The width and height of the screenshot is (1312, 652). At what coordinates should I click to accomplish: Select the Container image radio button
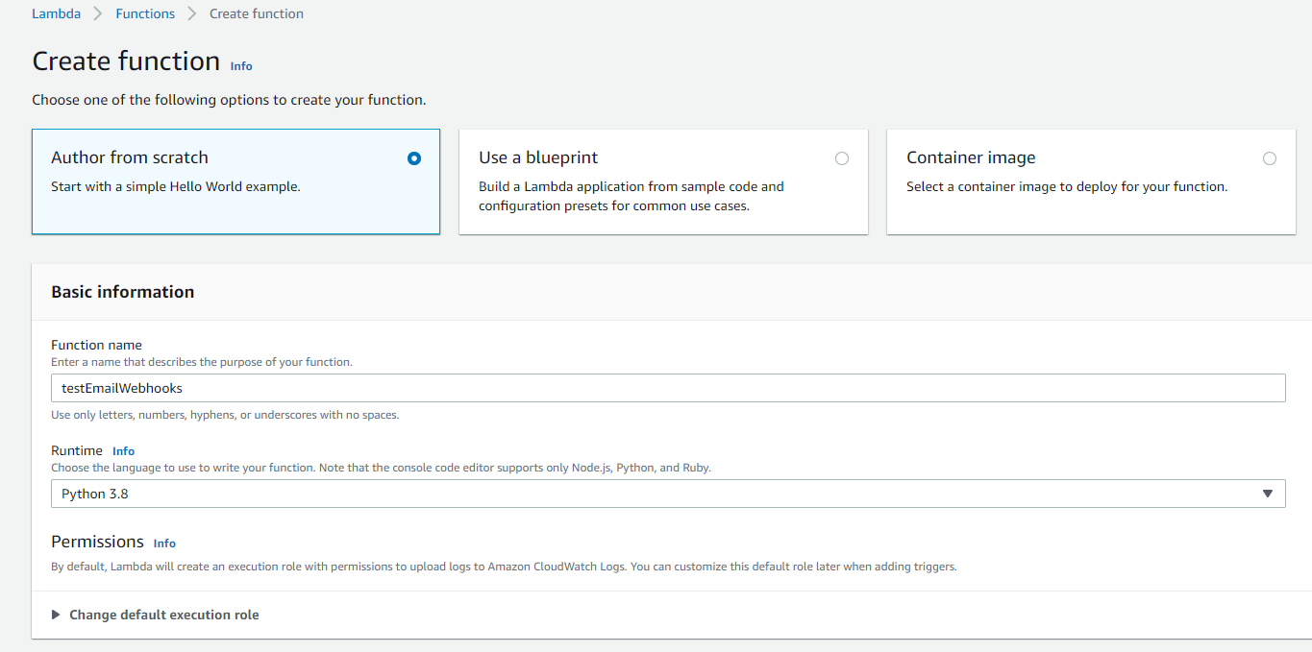tap(1270, 158)
